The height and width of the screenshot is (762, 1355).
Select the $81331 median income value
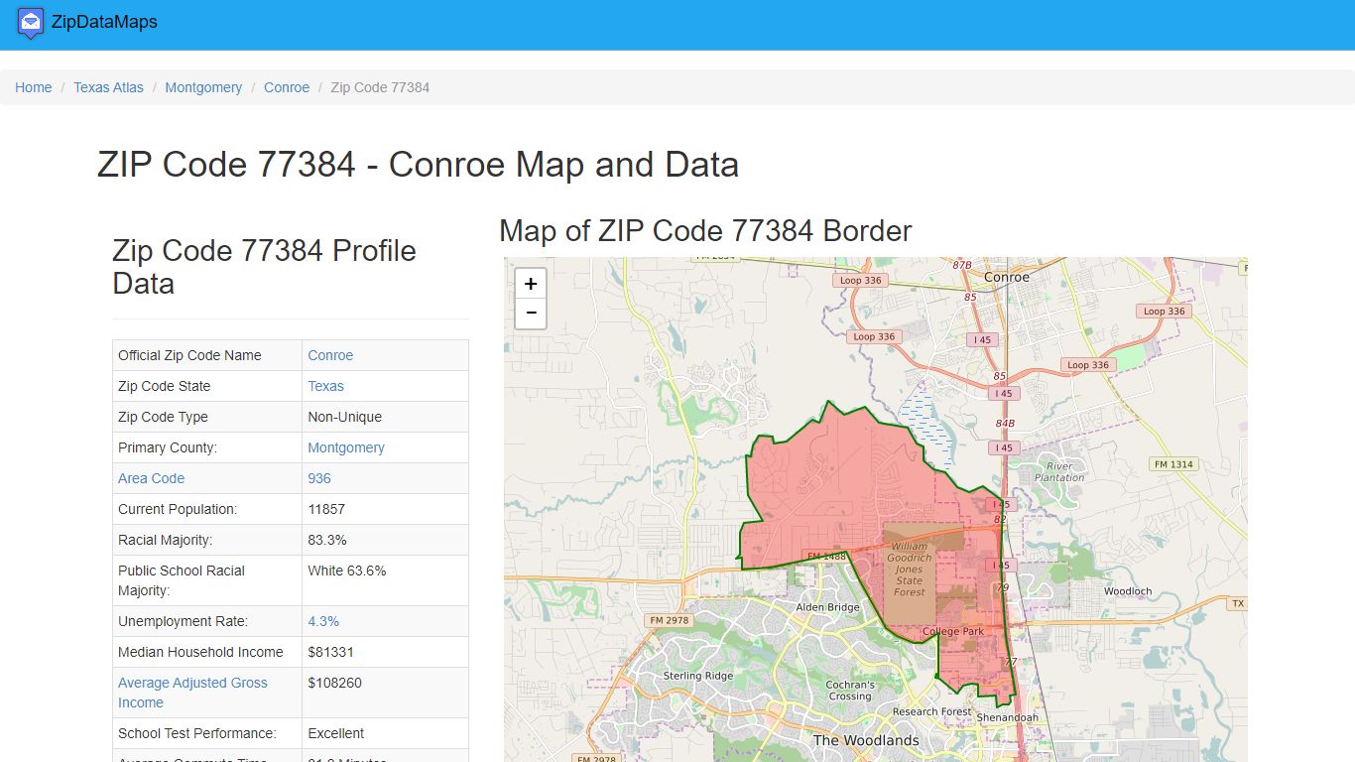330,652
